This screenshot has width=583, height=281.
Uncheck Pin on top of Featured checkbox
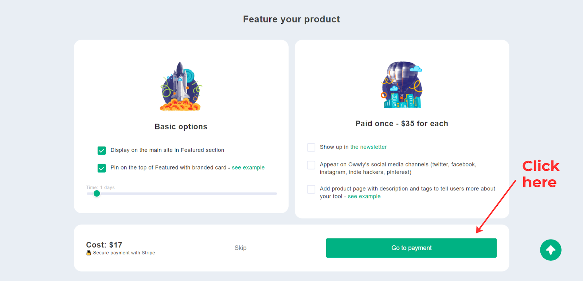(102, 168)
